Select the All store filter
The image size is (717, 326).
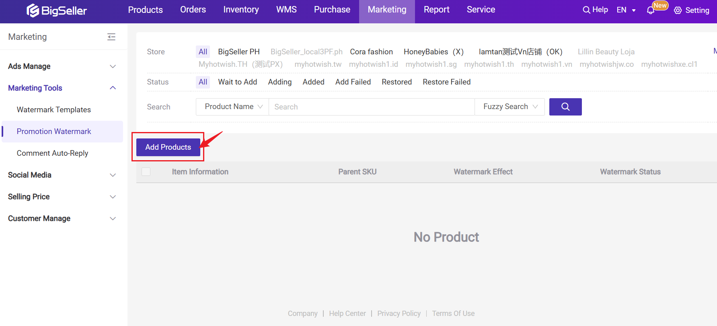203,52
